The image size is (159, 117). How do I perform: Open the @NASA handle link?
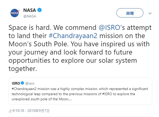[29, 16]
